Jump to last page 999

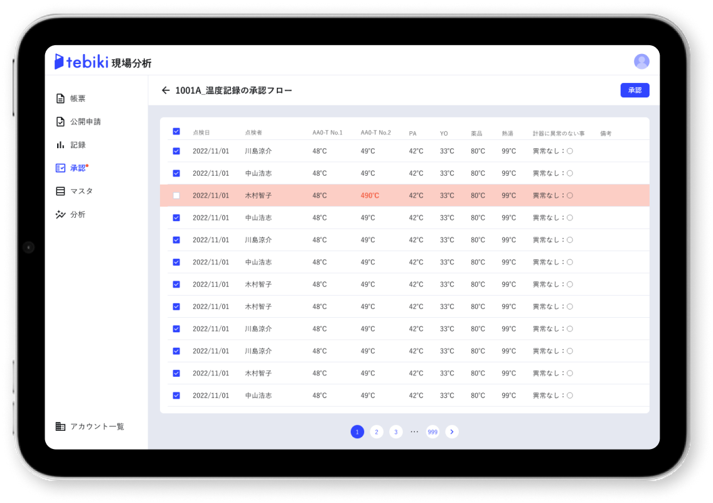click(x=432, y=432)
